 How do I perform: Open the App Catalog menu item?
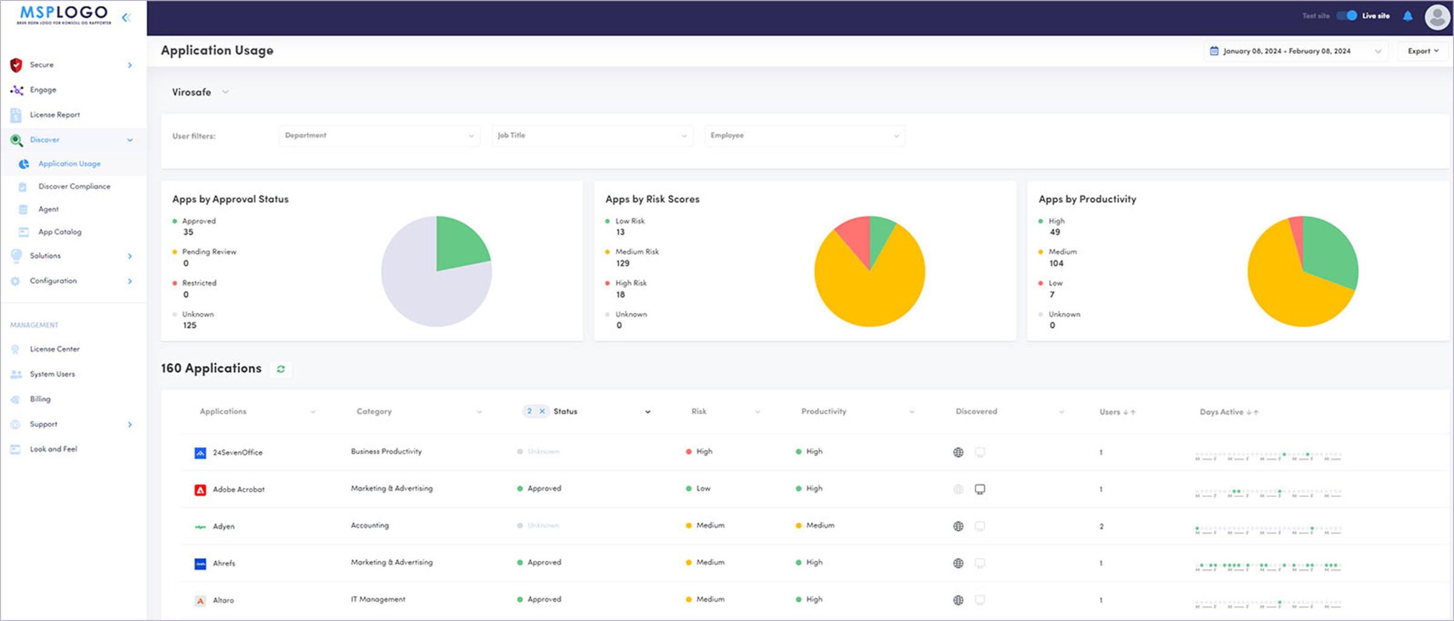click(59, 232)
